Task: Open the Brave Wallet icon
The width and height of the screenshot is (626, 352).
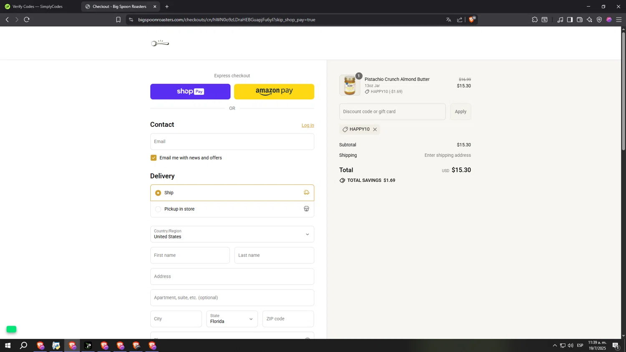Action: click(580, 20)
